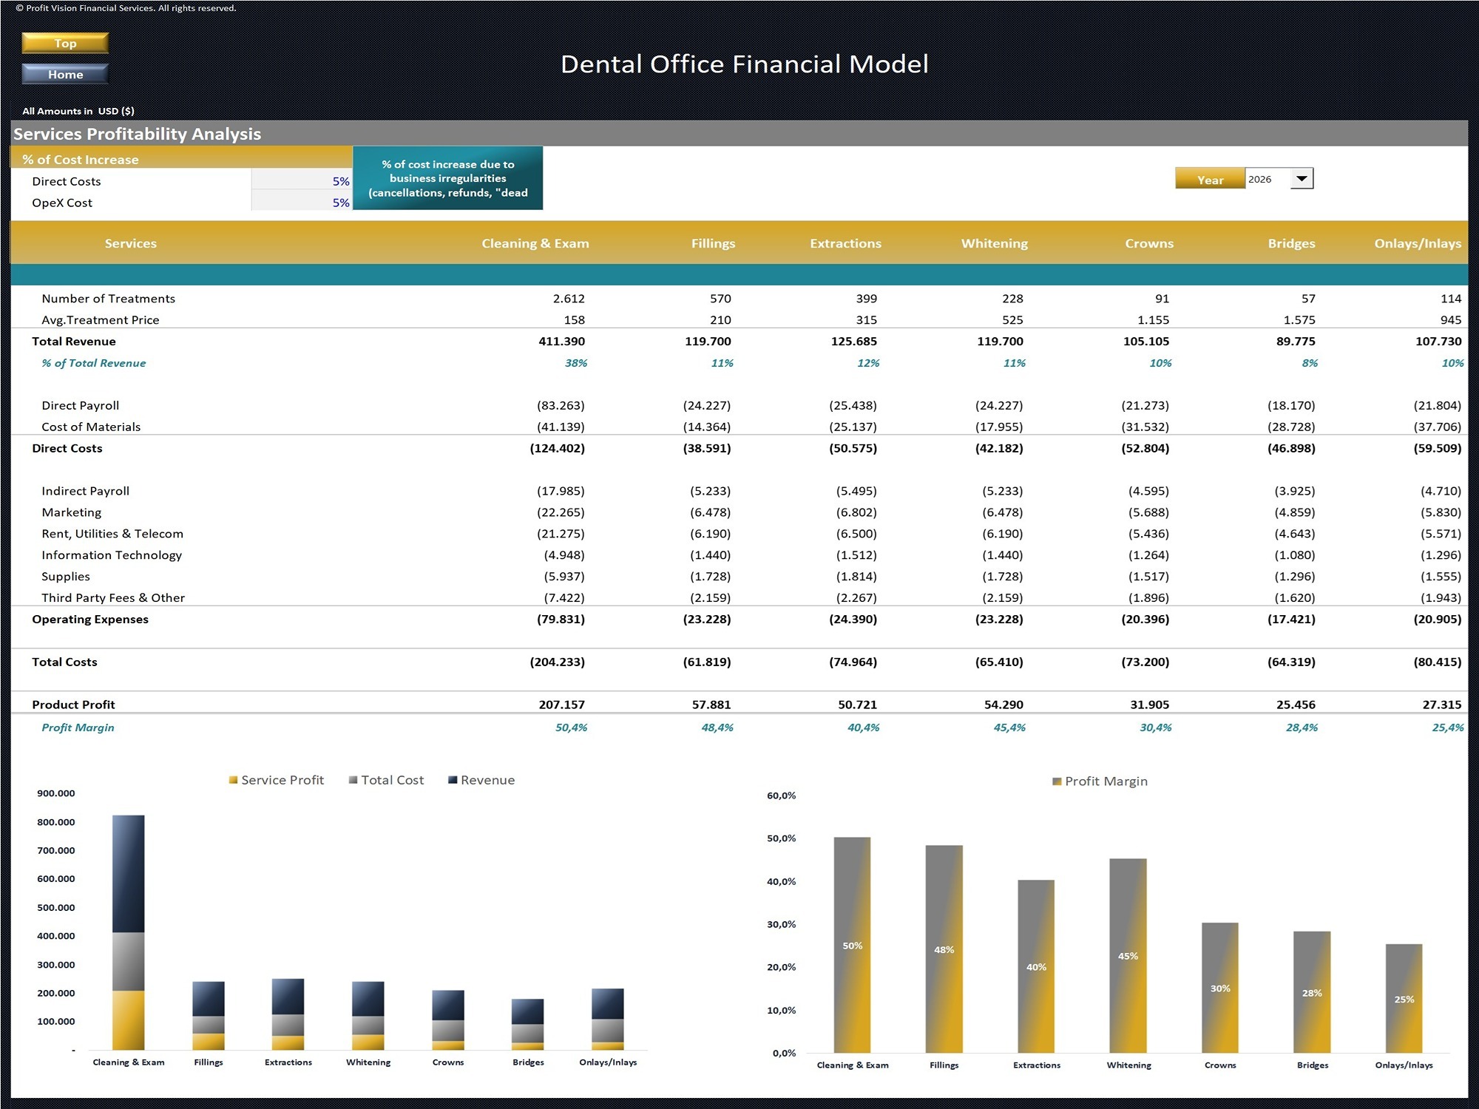
Task: Click the Fillings 48% margin bar
Action: tap(944, 949)
